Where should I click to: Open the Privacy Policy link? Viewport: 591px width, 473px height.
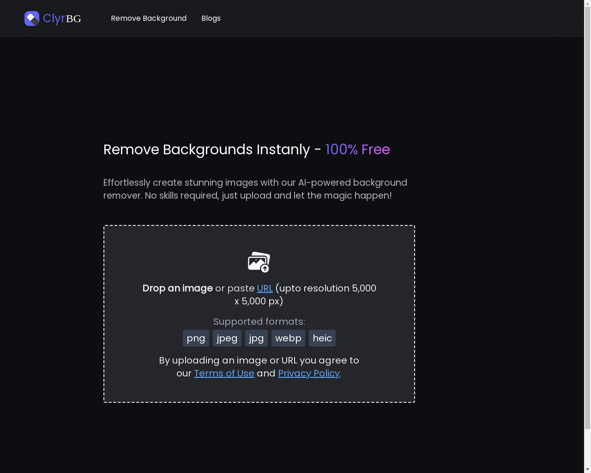(x=309, y=373)
